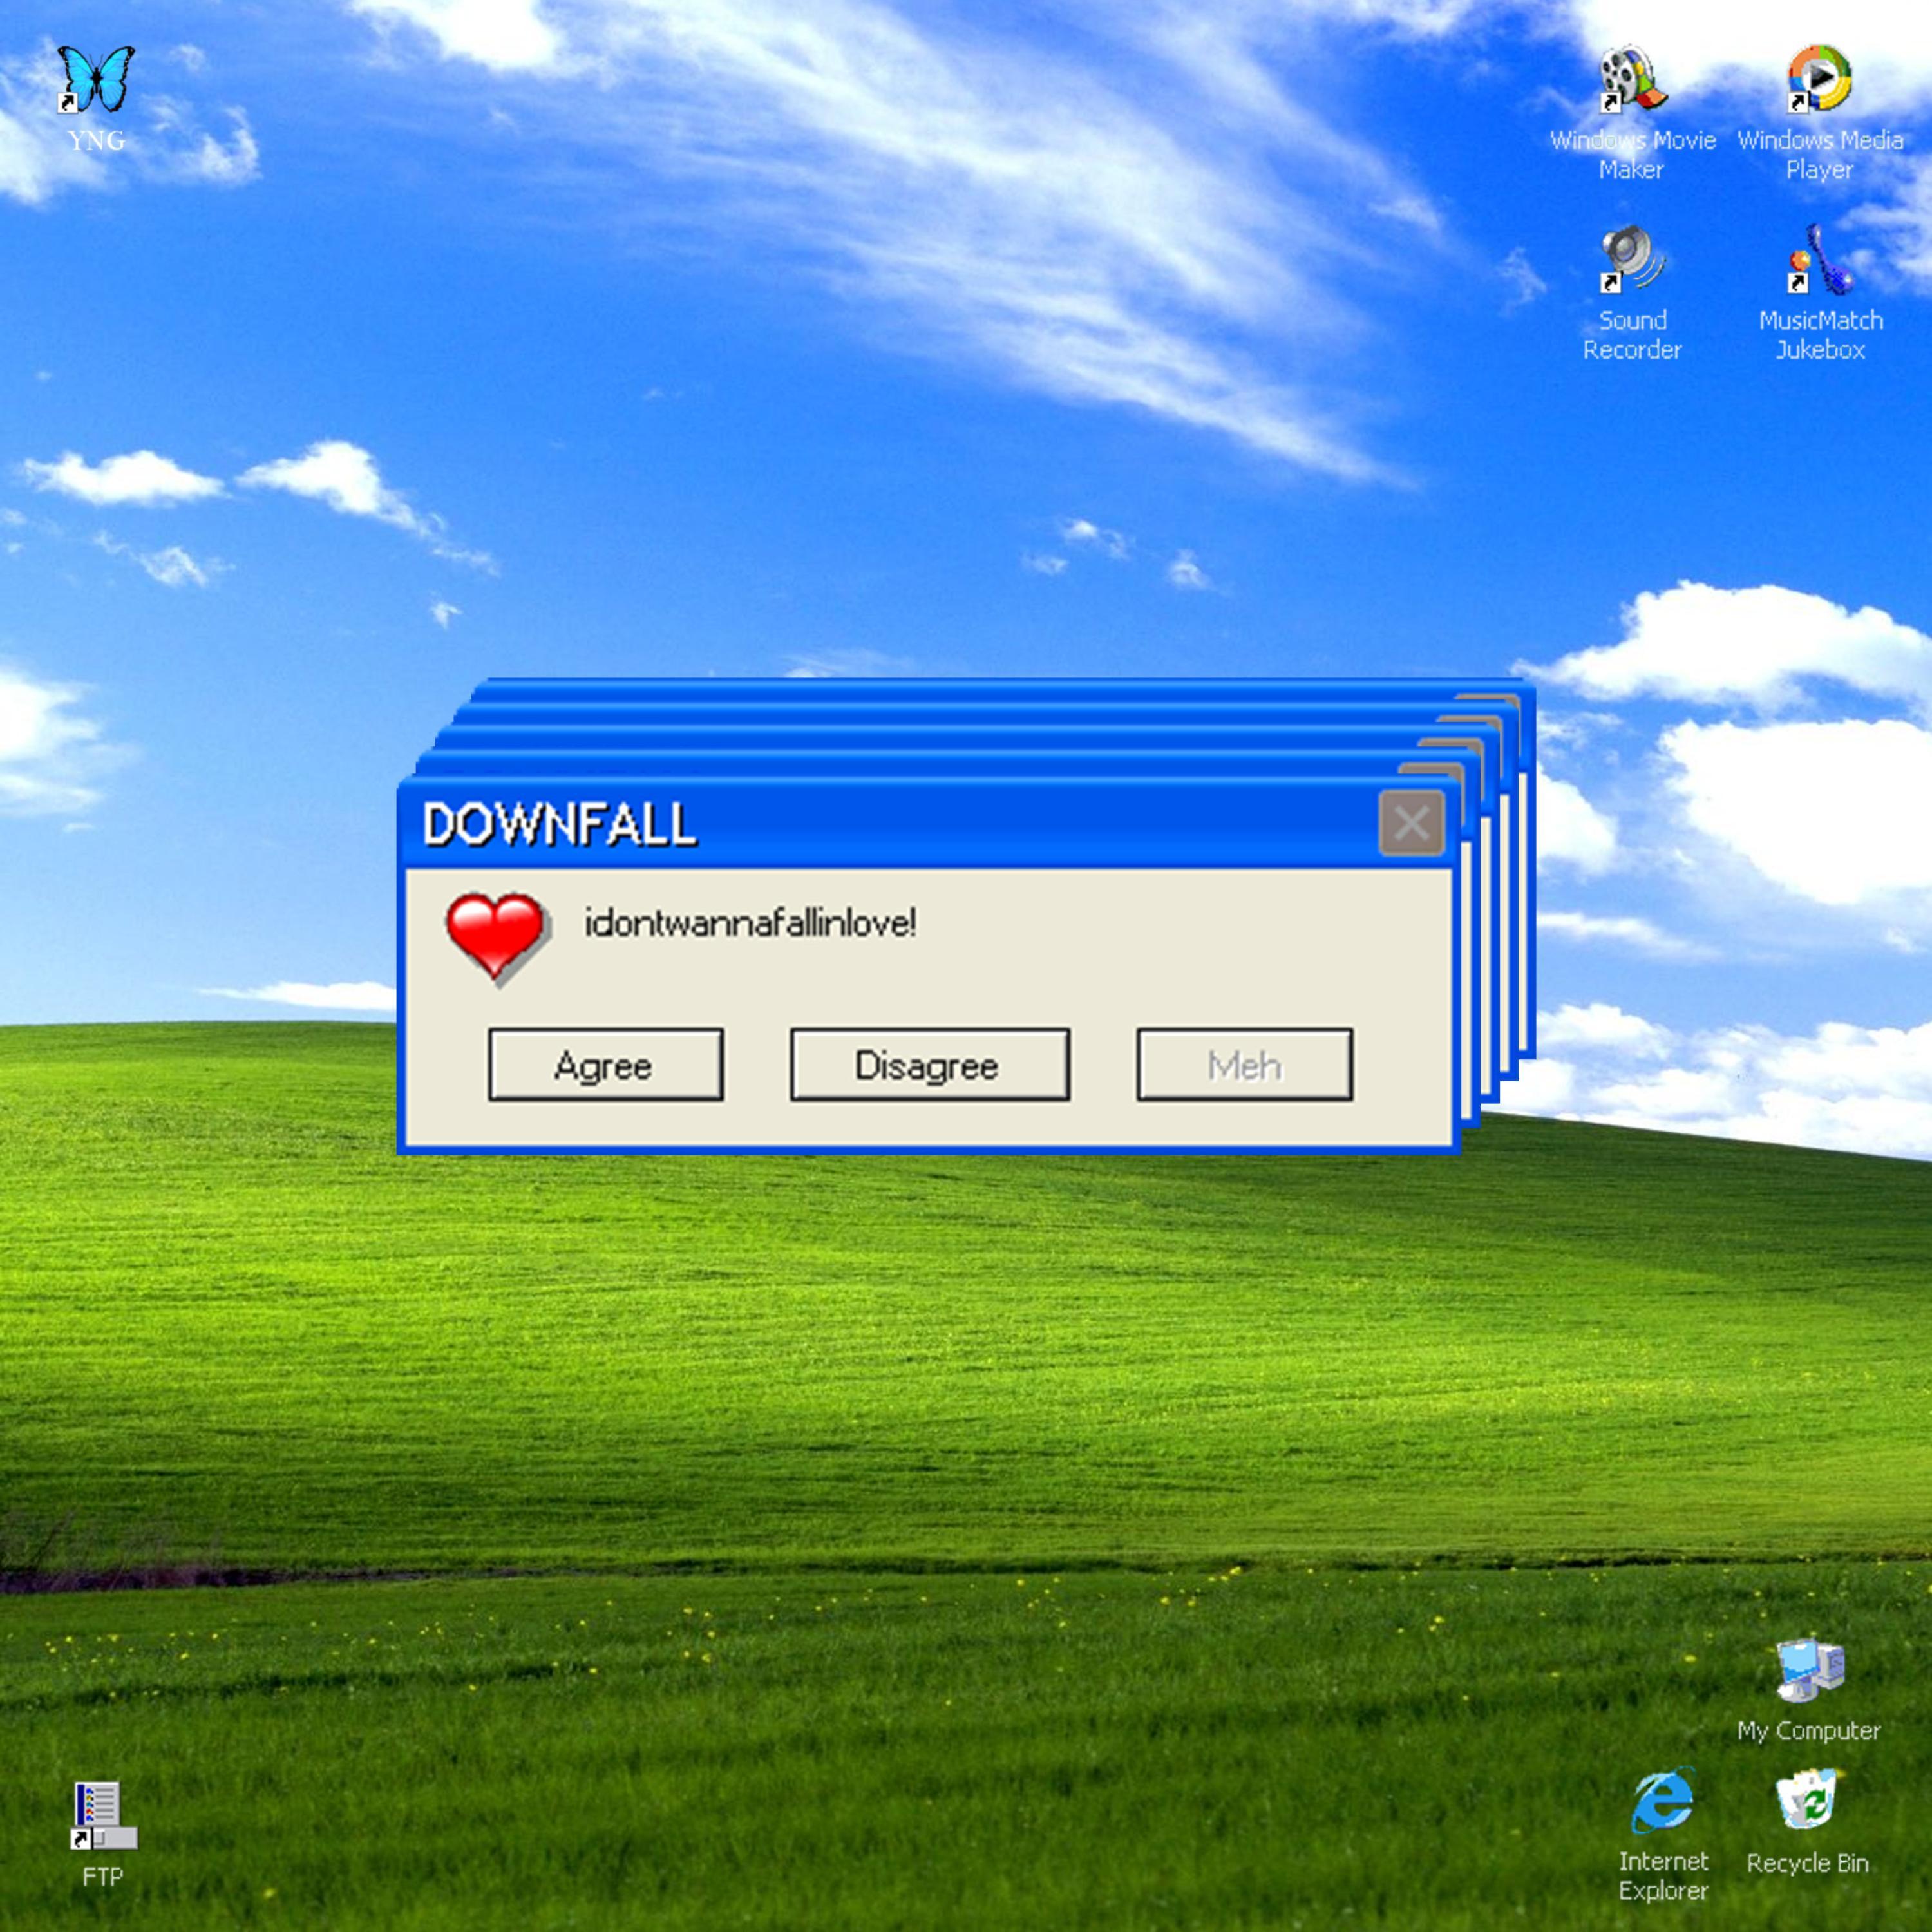Select the Sound Recorder desktop icon

pyautogui.click(x=1632, y=259)
